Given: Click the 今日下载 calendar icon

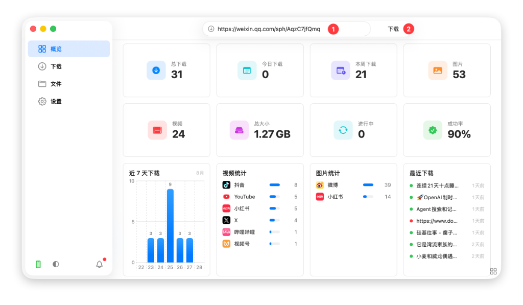Looking at the screenshot, I should [x=247, y=71].
